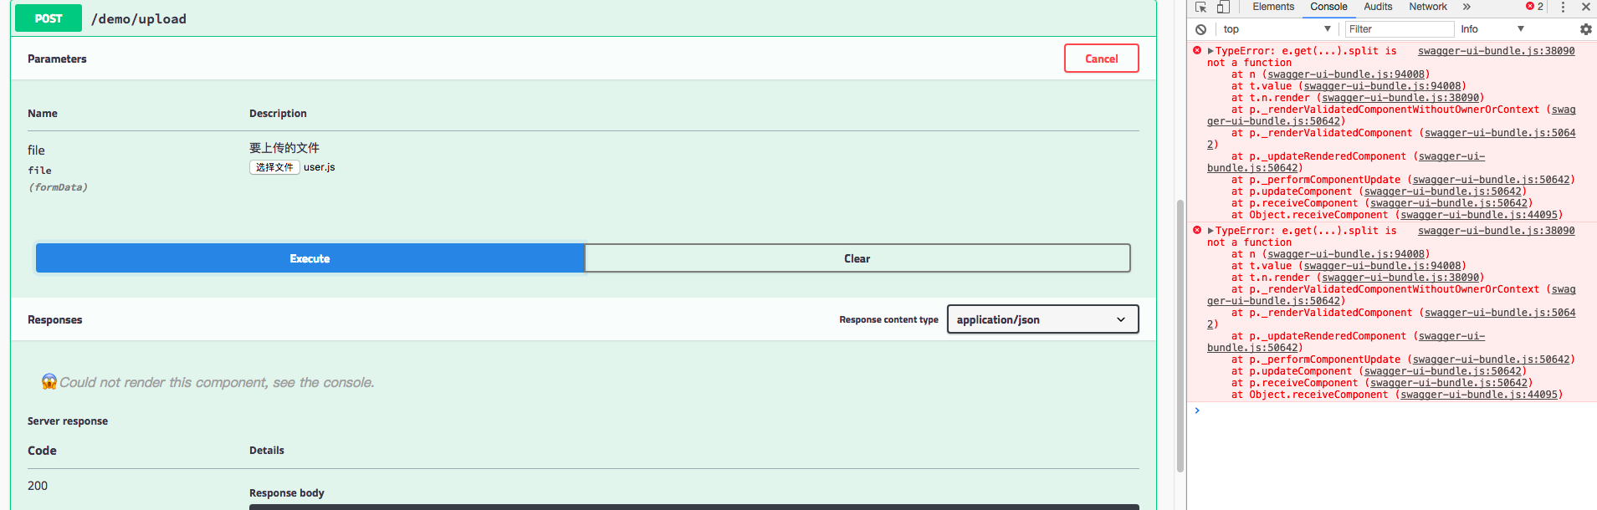Click the Name column header
The width and height of the screenshot is (1597, 510).
(43, 114)
